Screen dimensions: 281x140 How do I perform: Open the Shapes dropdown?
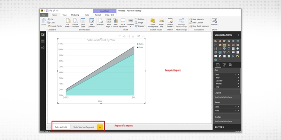[140, 26]
